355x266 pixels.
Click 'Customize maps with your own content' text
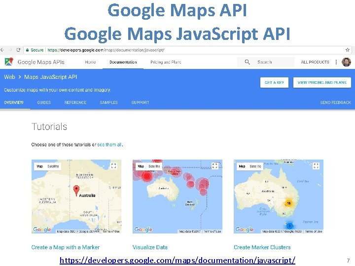[x=57, y=90]
